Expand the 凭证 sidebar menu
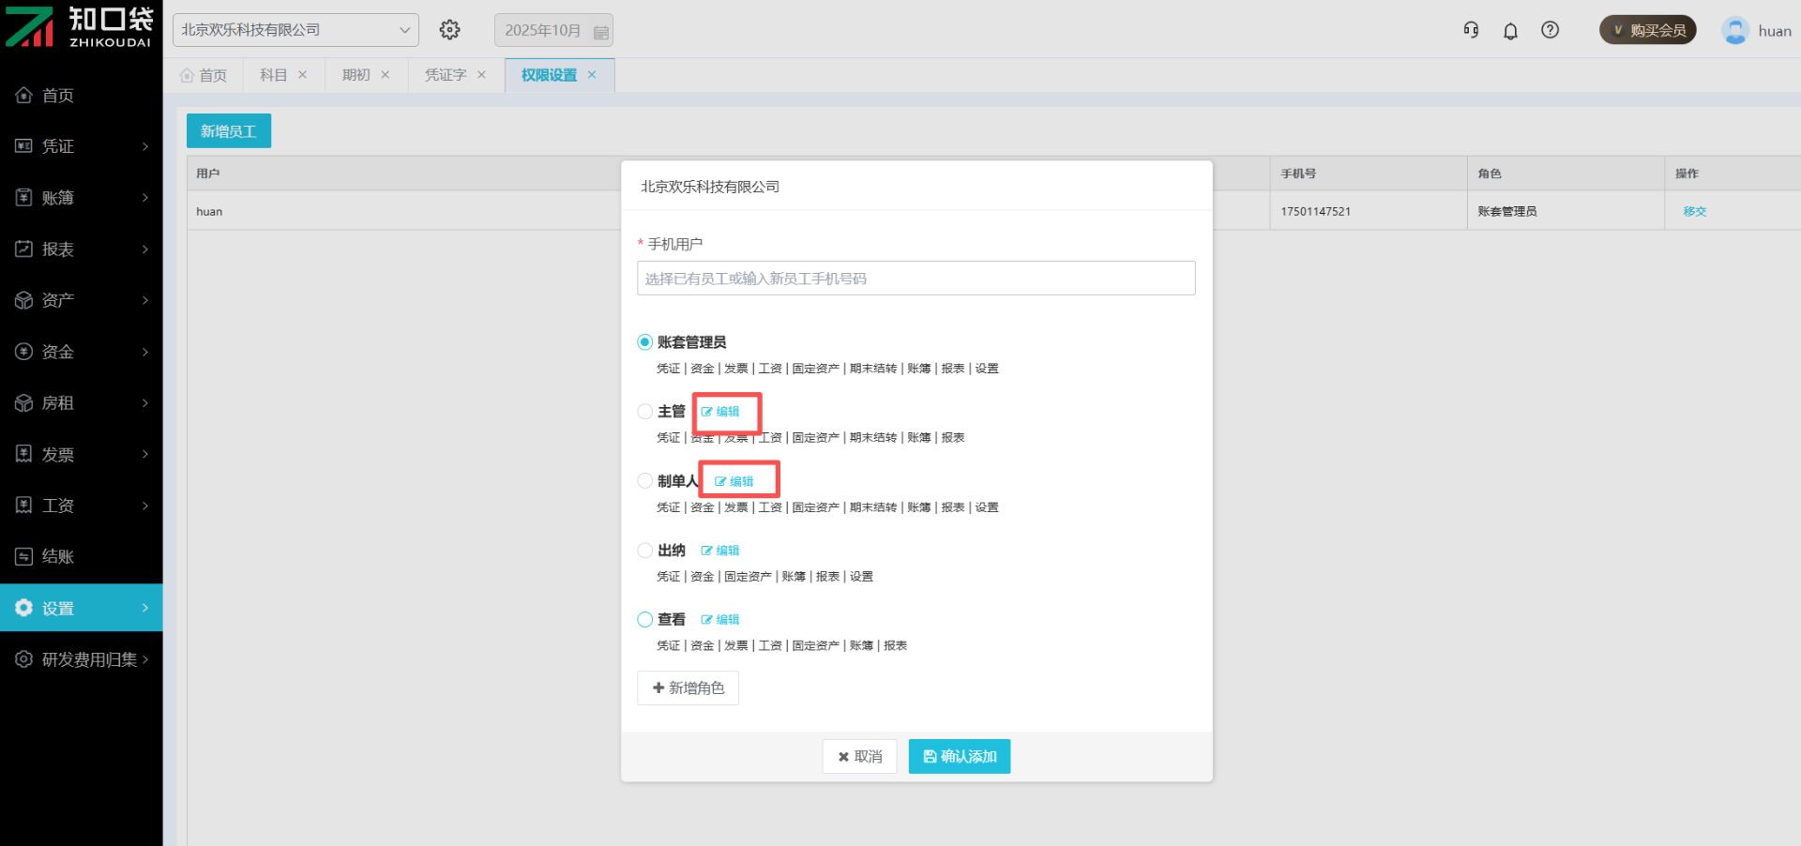This screenshot has height=846, width=1801. (82, 146)
